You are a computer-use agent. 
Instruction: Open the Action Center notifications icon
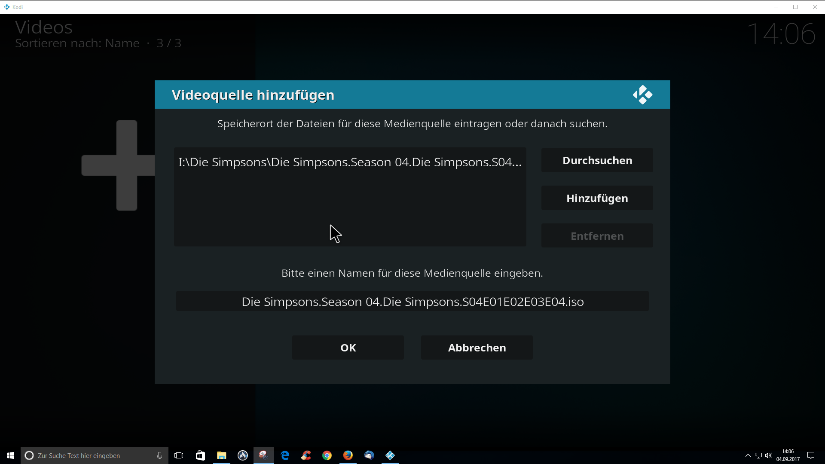point(811,455)
